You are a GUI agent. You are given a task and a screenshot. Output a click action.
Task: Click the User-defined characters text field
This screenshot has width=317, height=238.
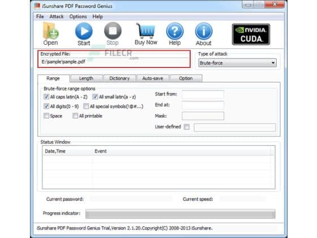[234, 127]
